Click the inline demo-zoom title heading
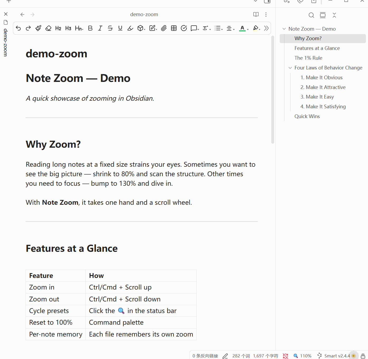 coord(56,54)
